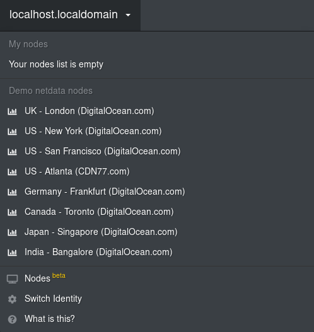Click chart icon beside US - Atlanta
The image size is (314, 332).
[x=12, y=172]
